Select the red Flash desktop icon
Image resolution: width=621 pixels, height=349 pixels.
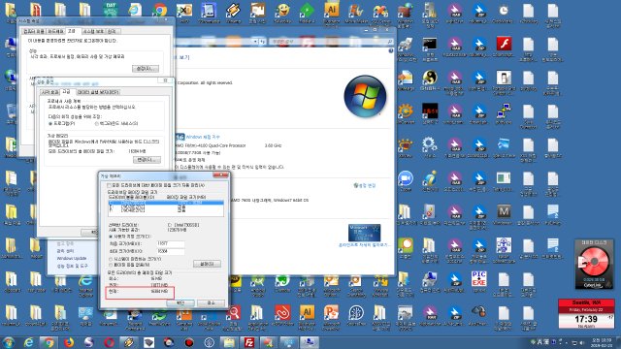(504, 44)
